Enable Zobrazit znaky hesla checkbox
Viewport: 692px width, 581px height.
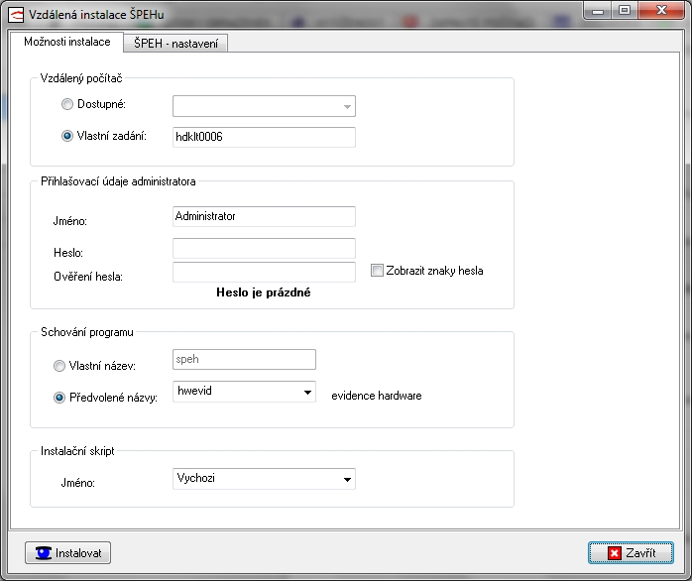[377, 271]
